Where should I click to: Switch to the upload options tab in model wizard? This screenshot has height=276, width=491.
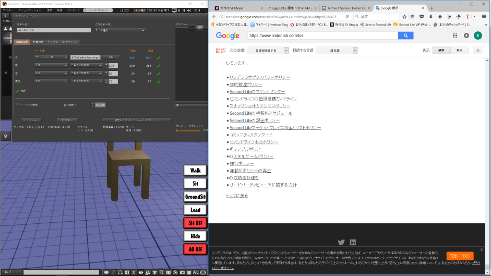63,42
